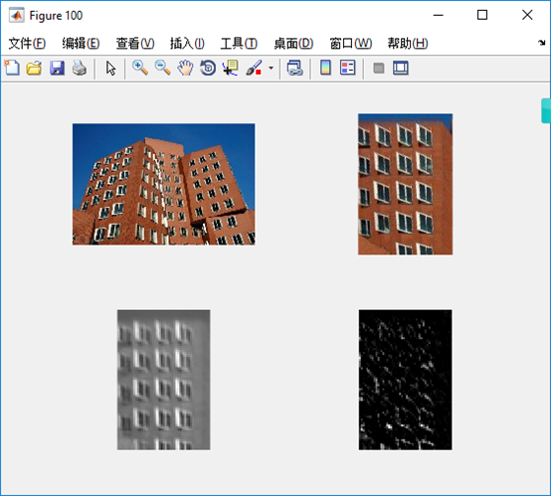The image size is (551, 496).
Task: Close the Figure 100 window
Action: 527,15
